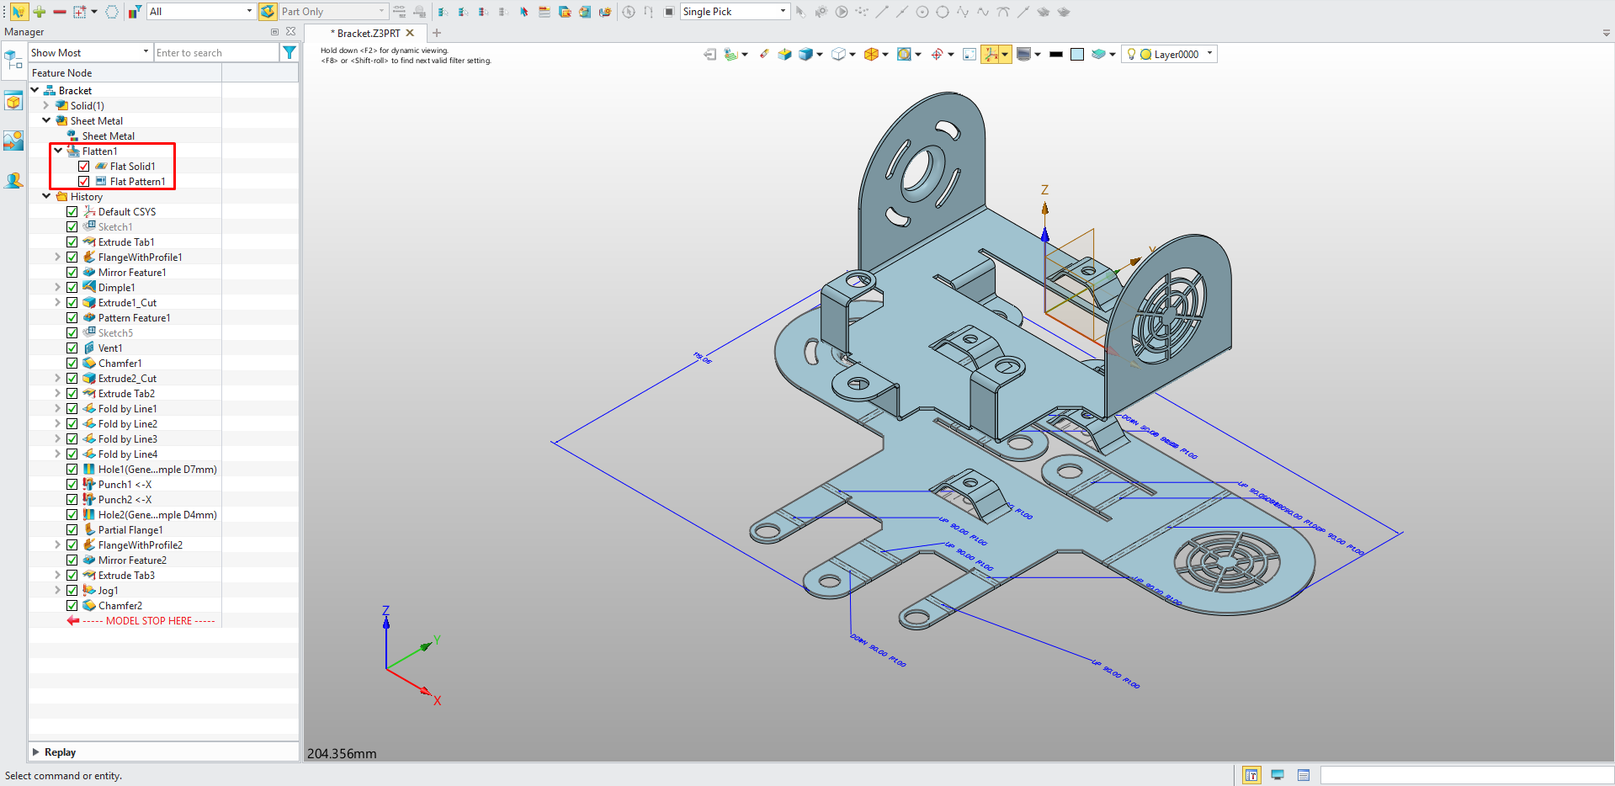1615x786 pixels.
Task: Click the picture icon in Manager left sidebar
Action: pyautogui.click(x=13, y=141)
